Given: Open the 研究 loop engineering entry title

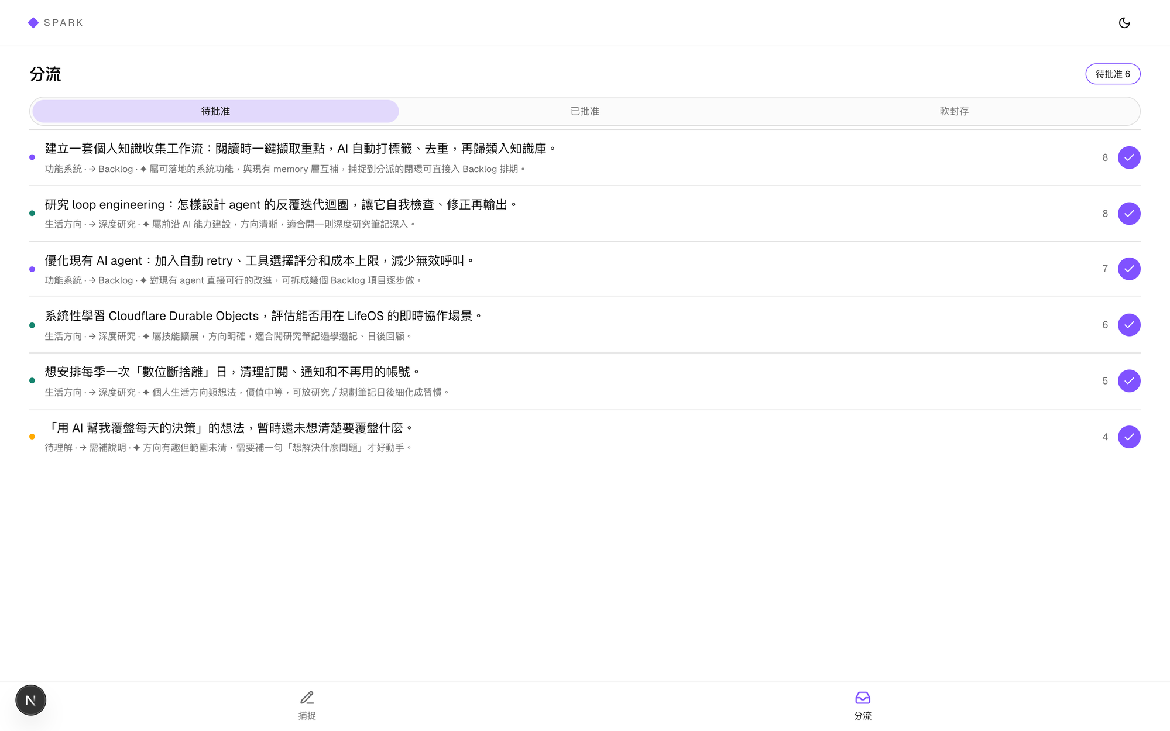Looking at the screenshot, I should (x=281, y=205).
